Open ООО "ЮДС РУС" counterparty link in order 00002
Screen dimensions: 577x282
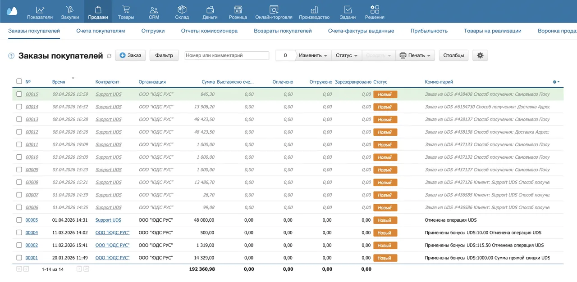point(112,246)
